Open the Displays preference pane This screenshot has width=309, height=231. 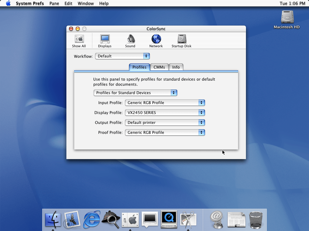coord(105,41)
